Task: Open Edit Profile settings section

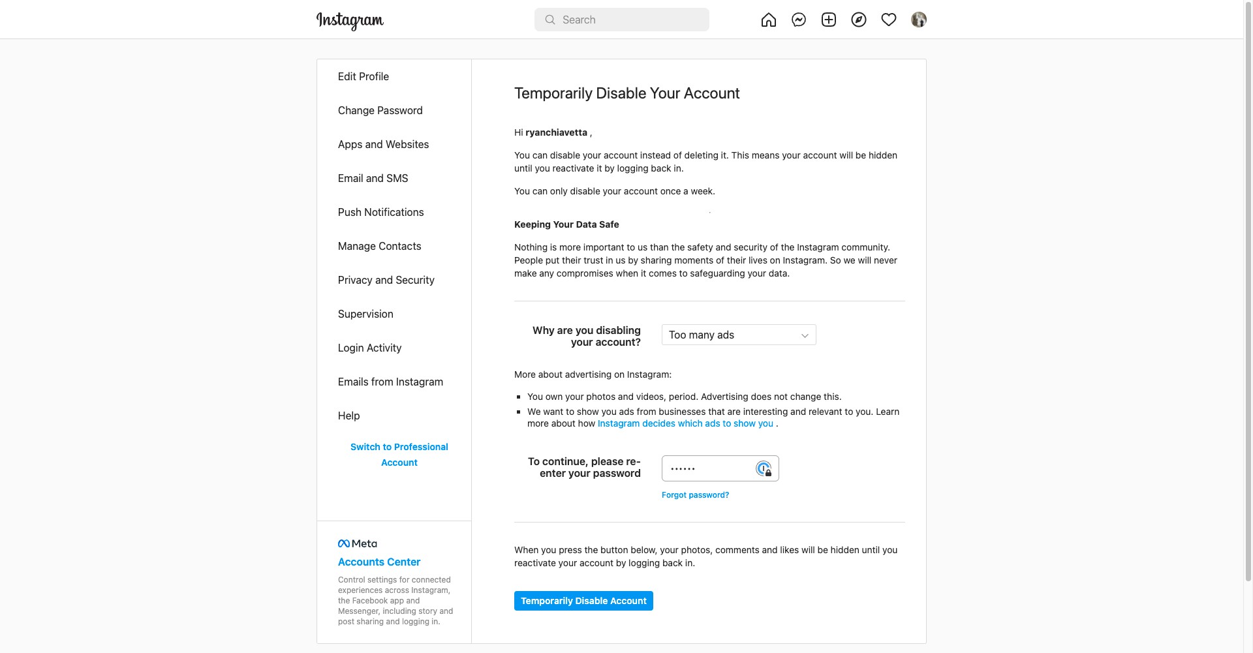Action: coord(364,77)
